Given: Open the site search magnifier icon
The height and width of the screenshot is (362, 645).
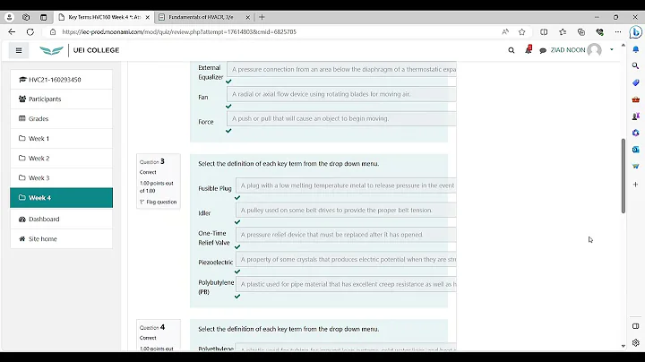Looking at the screenshot, I should (512, 50).
